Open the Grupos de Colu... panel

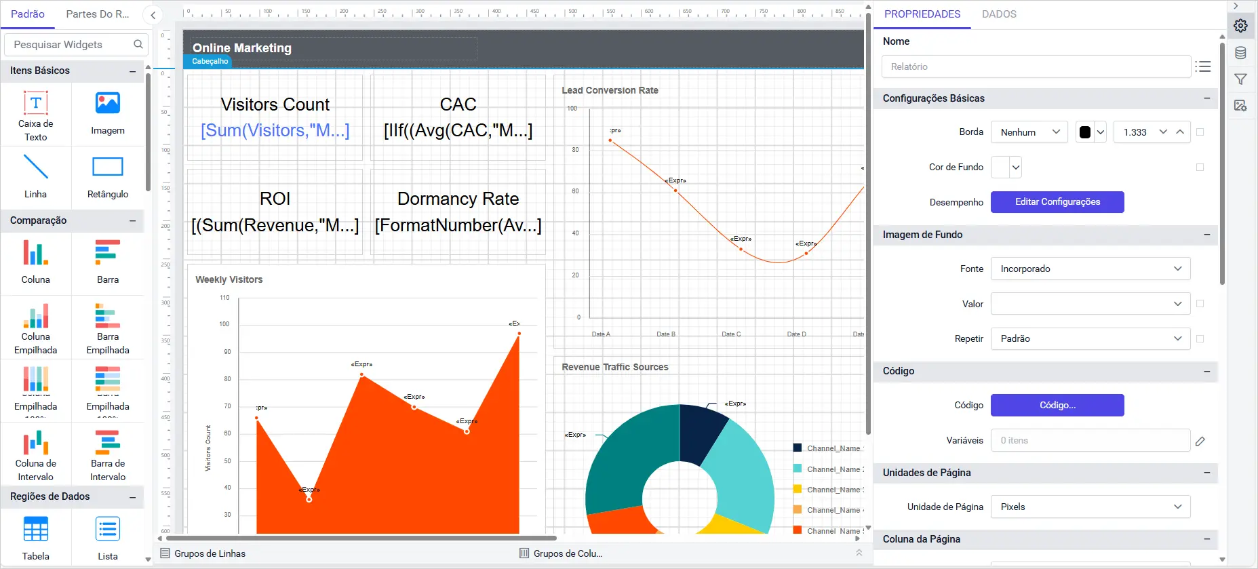[561, 553]
